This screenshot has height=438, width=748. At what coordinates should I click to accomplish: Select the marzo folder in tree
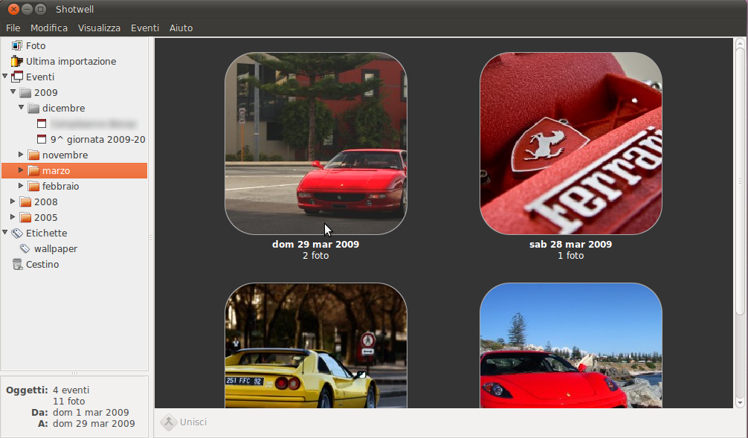click(56, 170)
